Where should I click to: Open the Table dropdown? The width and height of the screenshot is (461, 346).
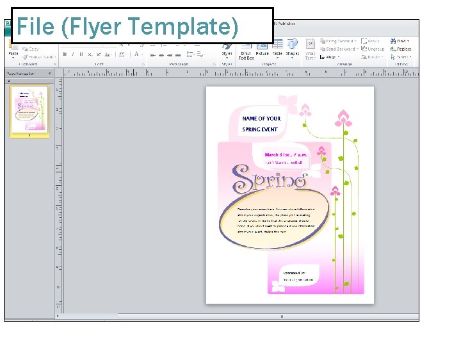277,49
